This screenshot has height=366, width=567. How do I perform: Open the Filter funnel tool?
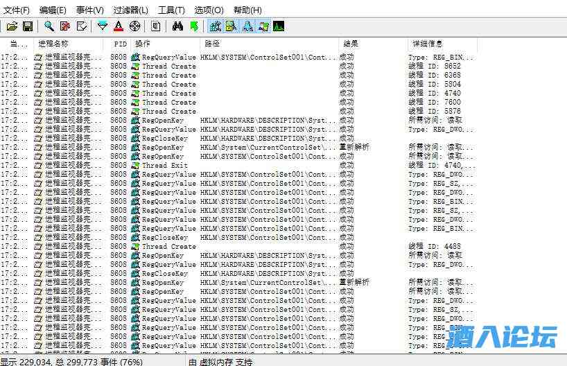[x=103, y=26]
